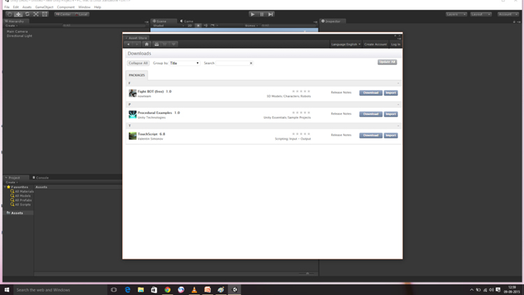Screen dimensions: 524x295
Task: Select the Hand tool in Unity toolbar
Action: [x=9, y=15]
